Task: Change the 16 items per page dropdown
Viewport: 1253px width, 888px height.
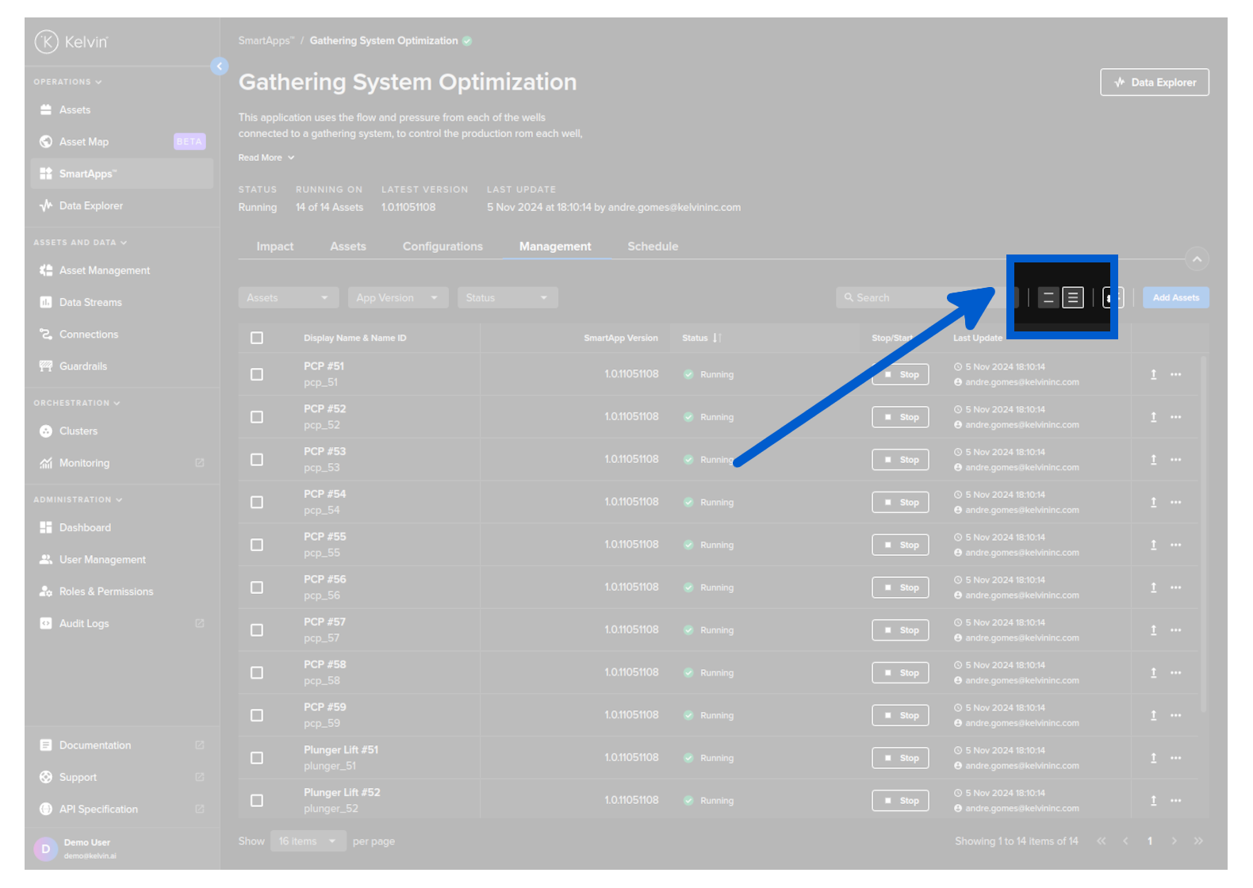Action: click(308, 841)
